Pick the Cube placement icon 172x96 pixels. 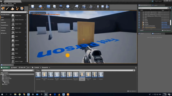13,37
